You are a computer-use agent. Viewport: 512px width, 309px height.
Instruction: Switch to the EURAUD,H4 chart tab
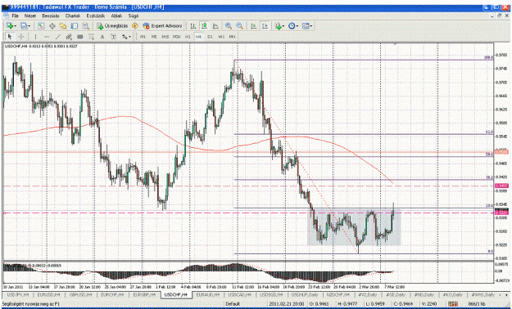tap(207, 294)
